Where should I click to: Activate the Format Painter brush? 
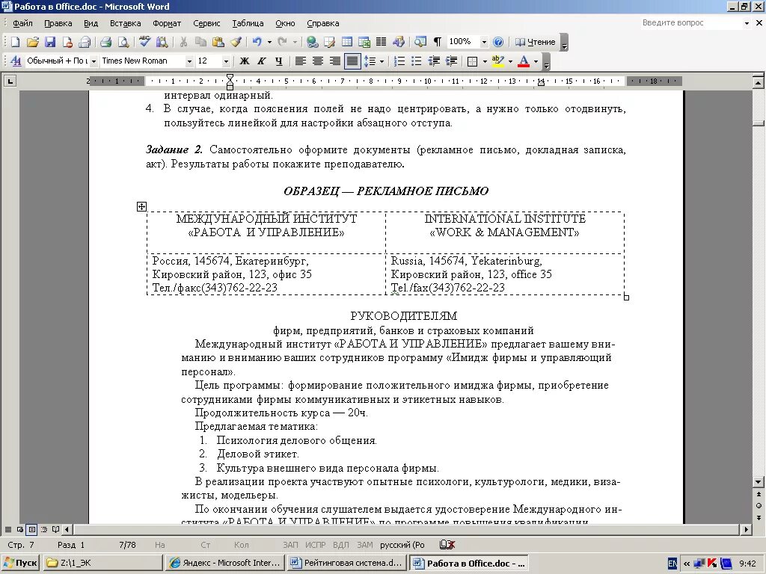pos(236,42)
